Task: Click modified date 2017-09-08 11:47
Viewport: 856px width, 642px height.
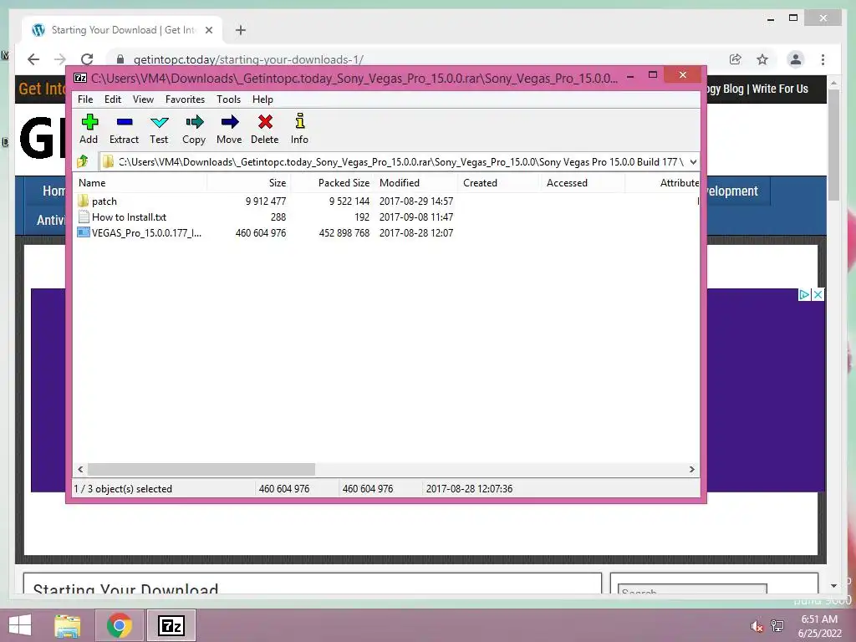Action: coord(416,217)
